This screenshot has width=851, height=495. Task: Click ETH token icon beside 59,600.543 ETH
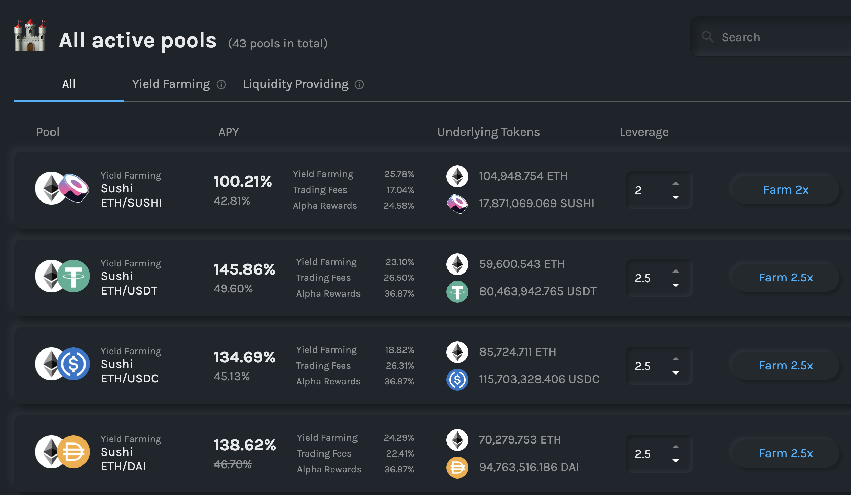click(457, 264)
